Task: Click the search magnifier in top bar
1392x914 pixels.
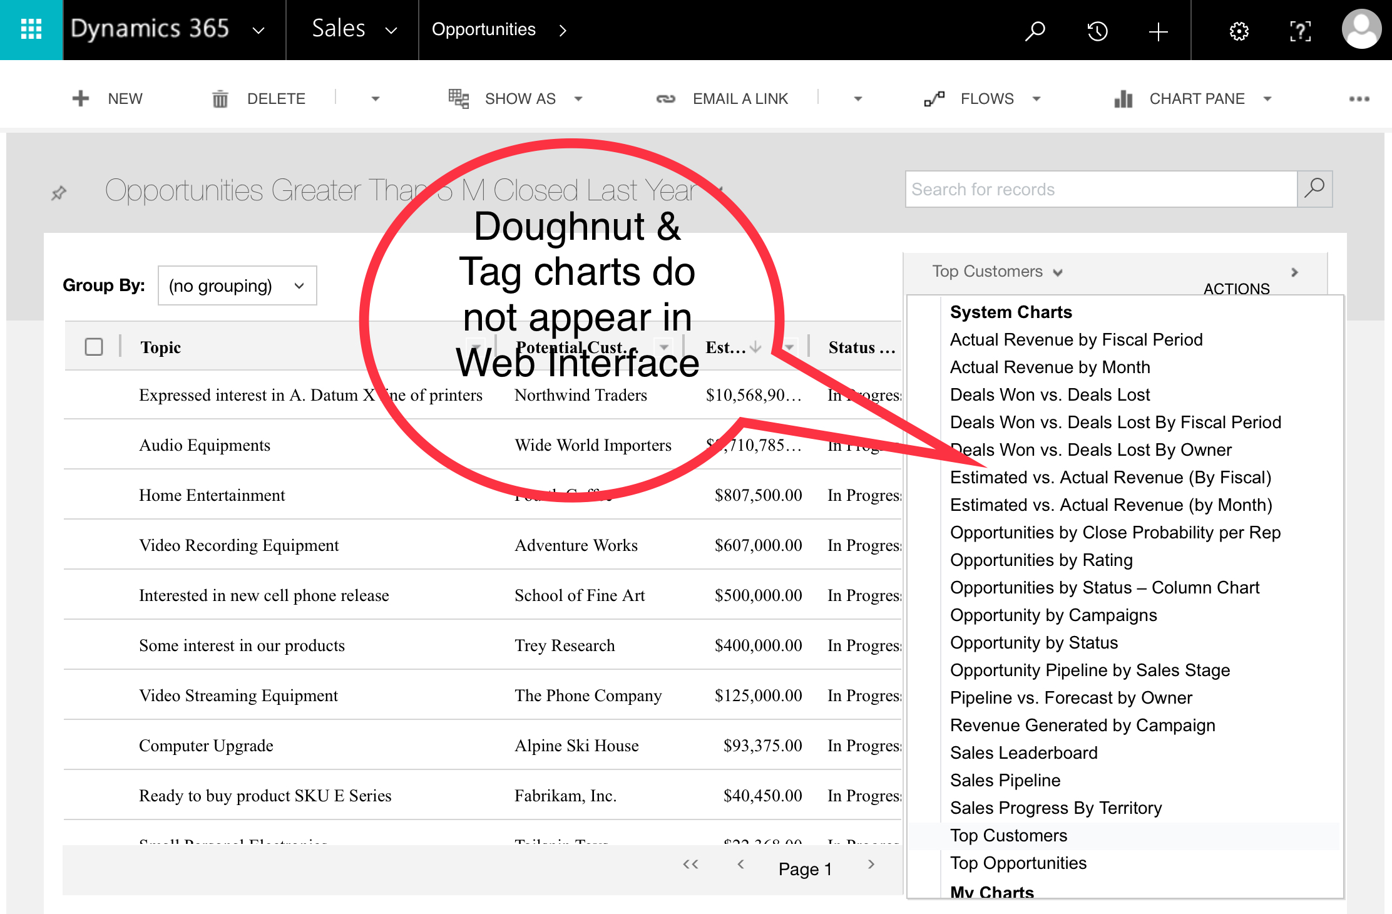Action: pyautogui.click(x=1035, y=30)
